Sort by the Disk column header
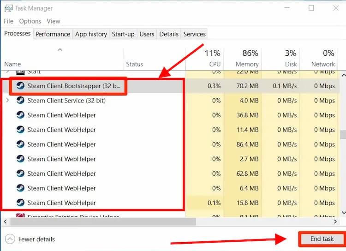The width and height of the screenshot is (346, 251). point(281,59)
